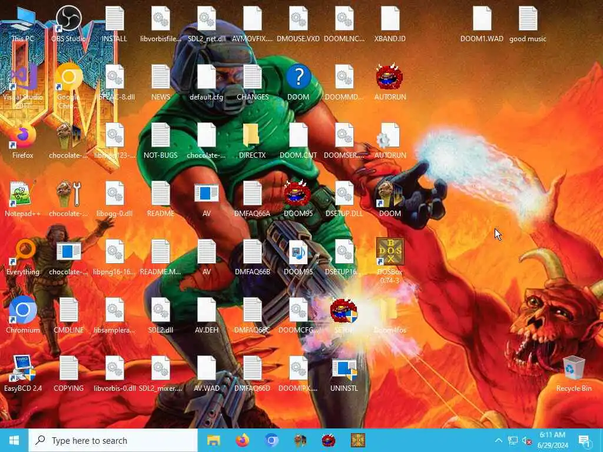Select the Google Chrome desktop shortcut

pyautogui.click(x=68, y=86)
